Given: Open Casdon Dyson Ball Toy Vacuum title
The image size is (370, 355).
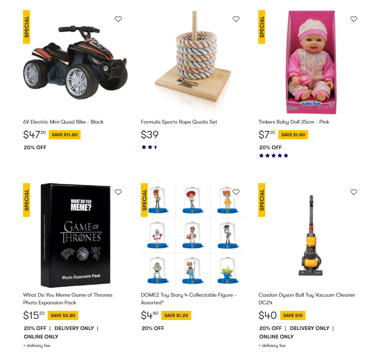Looking at the screenshot, I should (x=307, y=299).
